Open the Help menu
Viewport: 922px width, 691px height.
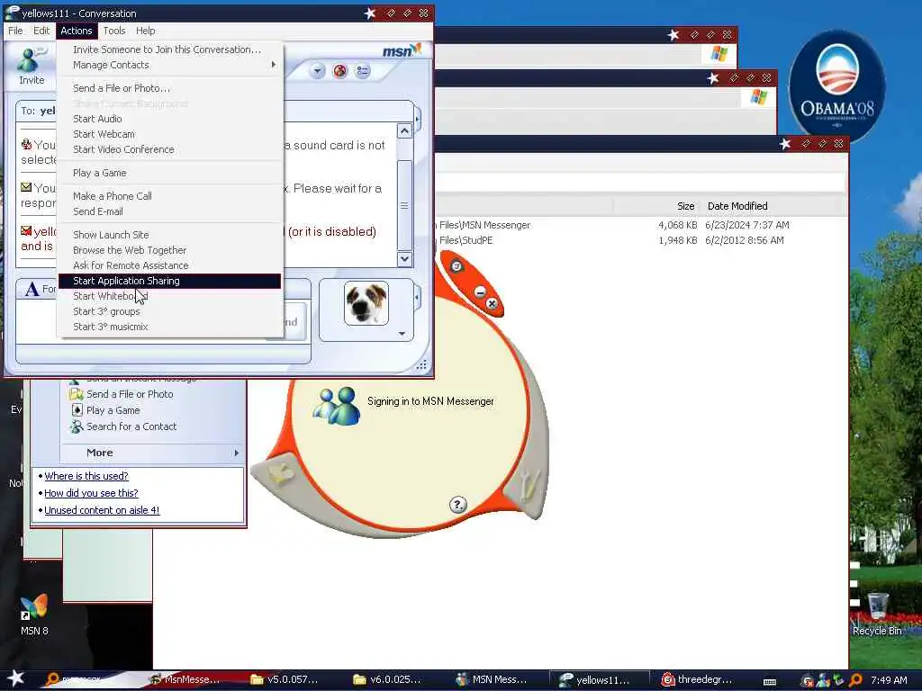click(145, 31)
